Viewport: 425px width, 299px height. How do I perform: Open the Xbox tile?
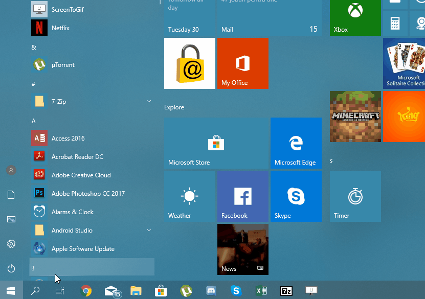pos(354,18)
